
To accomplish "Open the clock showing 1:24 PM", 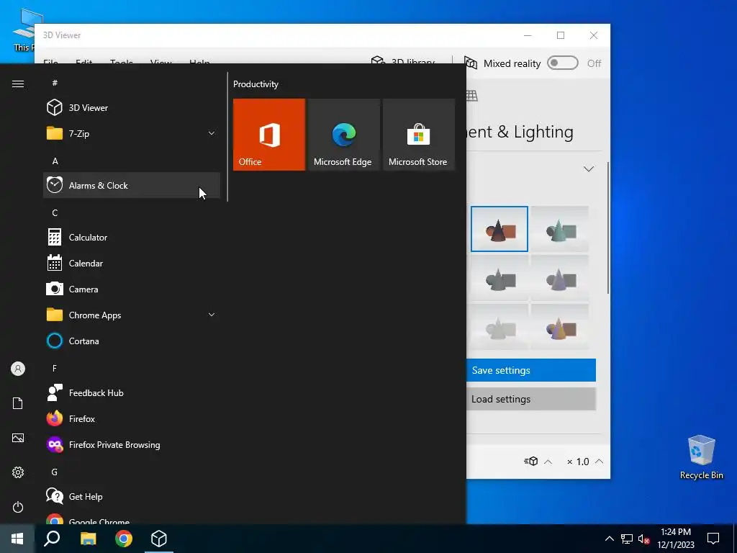I will [675, 539].
